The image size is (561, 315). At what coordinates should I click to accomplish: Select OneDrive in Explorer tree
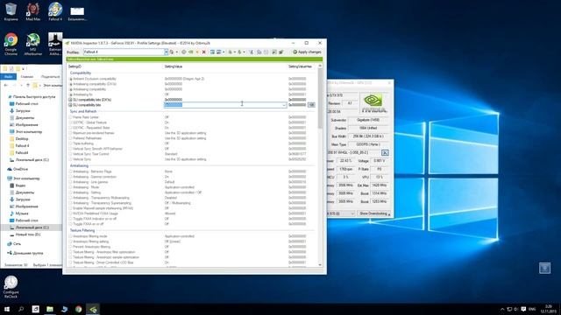coord(20,169)
